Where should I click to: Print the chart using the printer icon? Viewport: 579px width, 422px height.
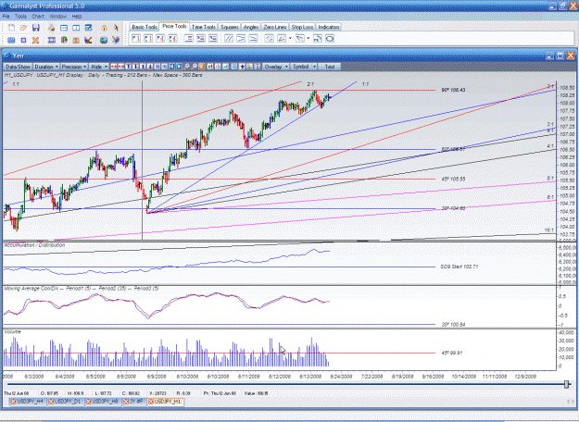pos(51,28)
